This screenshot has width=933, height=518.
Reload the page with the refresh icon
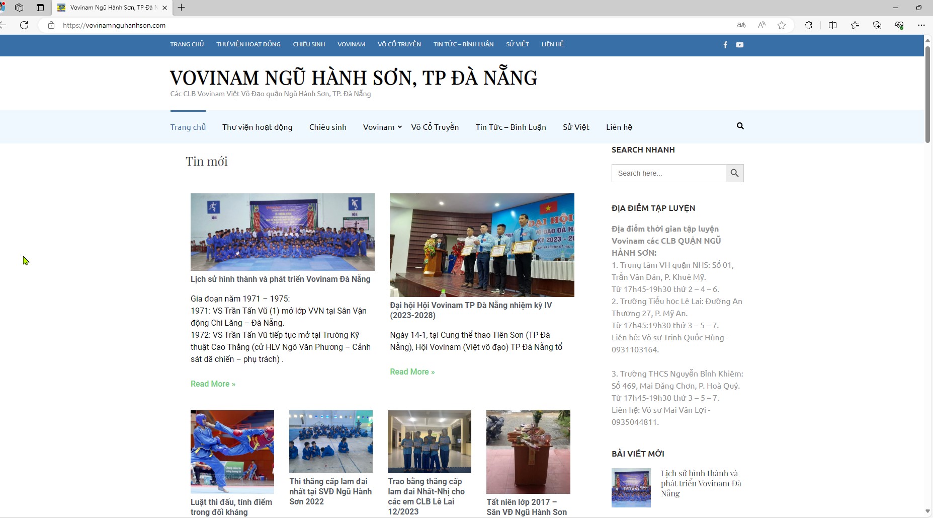(24, 25)
